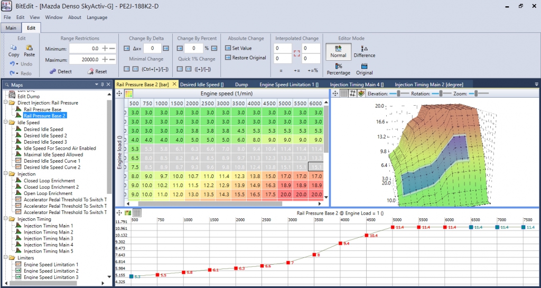The height and width of the screenshot is (288, 541).
Task: Click the Copy icon in Edit group
Action: tap(13, 48)
